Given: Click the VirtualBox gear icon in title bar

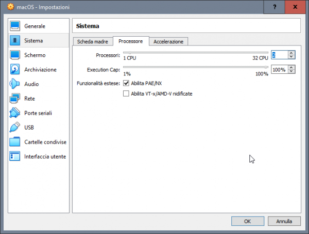Looking at the screenshot, I should coord(11,7).
